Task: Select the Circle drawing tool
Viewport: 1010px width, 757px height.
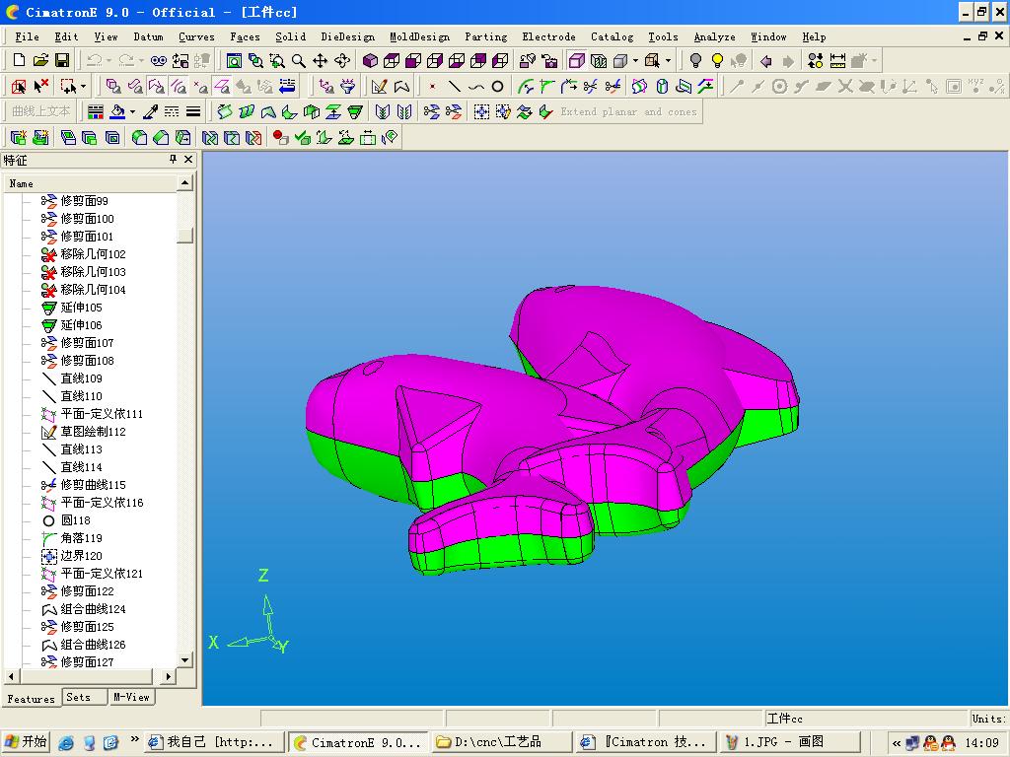Action: coord(497,86)
